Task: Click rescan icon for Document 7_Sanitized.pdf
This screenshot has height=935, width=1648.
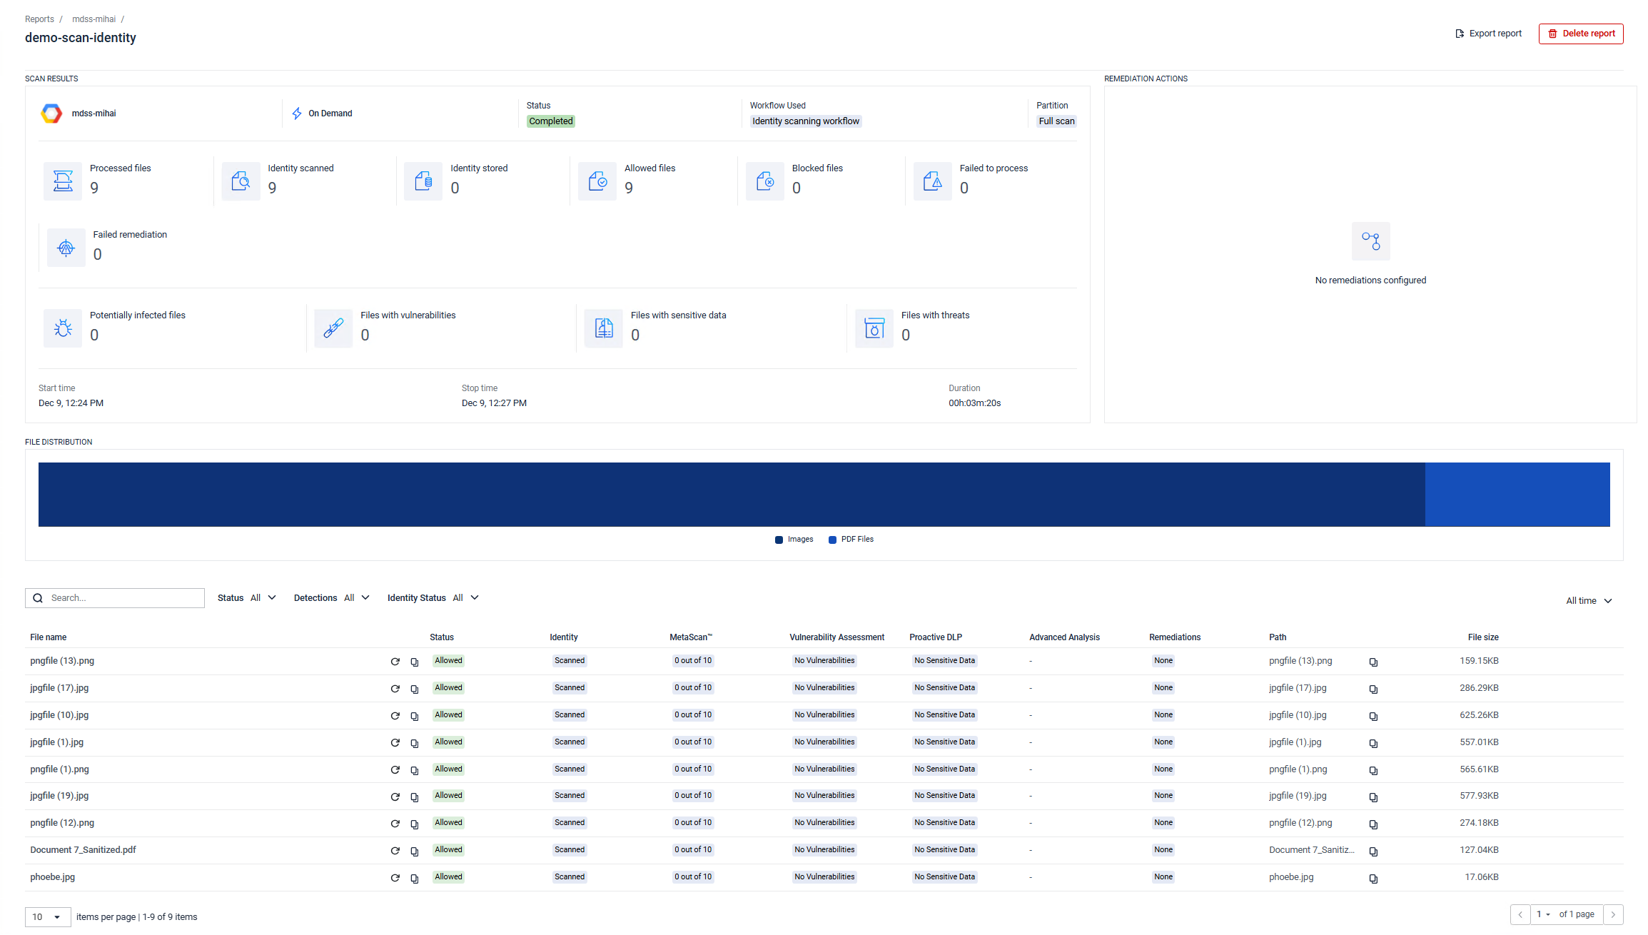Action: (395, 851)
